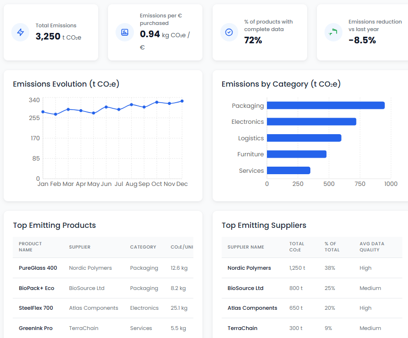This screenshot has width=408, height=338.
Task: Open the SteelFlex 700 product row
Action: (x=36, y=308)
